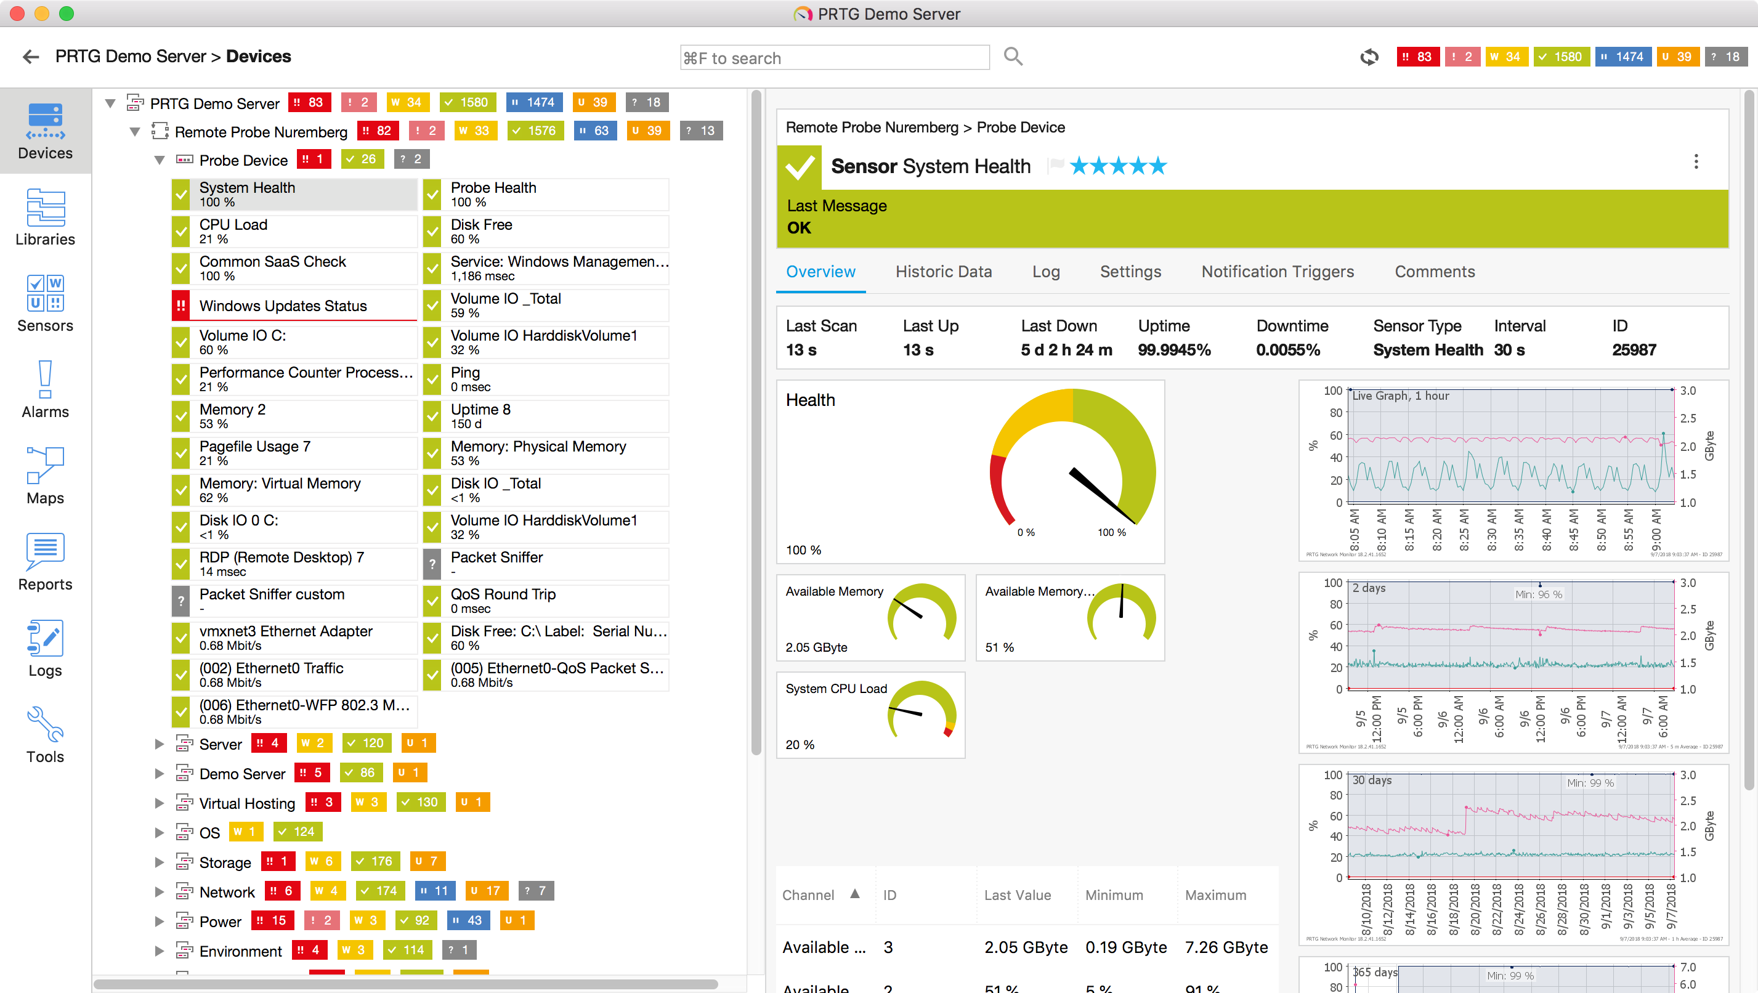Expand the Storage device group

click(160, 861)
